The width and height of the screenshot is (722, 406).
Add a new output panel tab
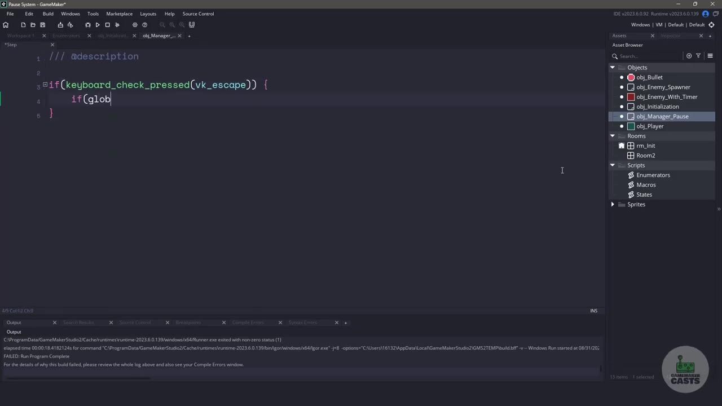(346, 323)
